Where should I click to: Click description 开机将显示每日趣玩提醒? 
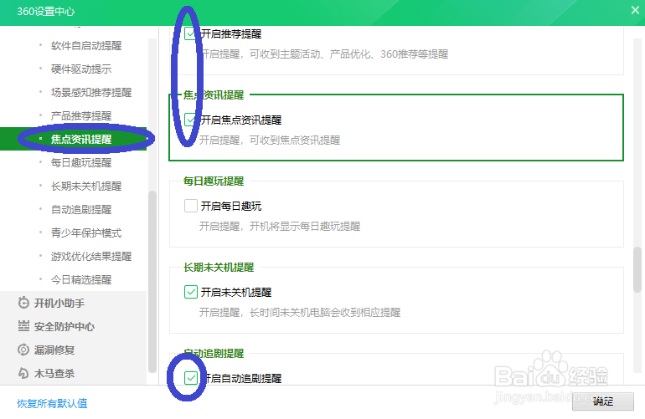click(x=305, y=226)
